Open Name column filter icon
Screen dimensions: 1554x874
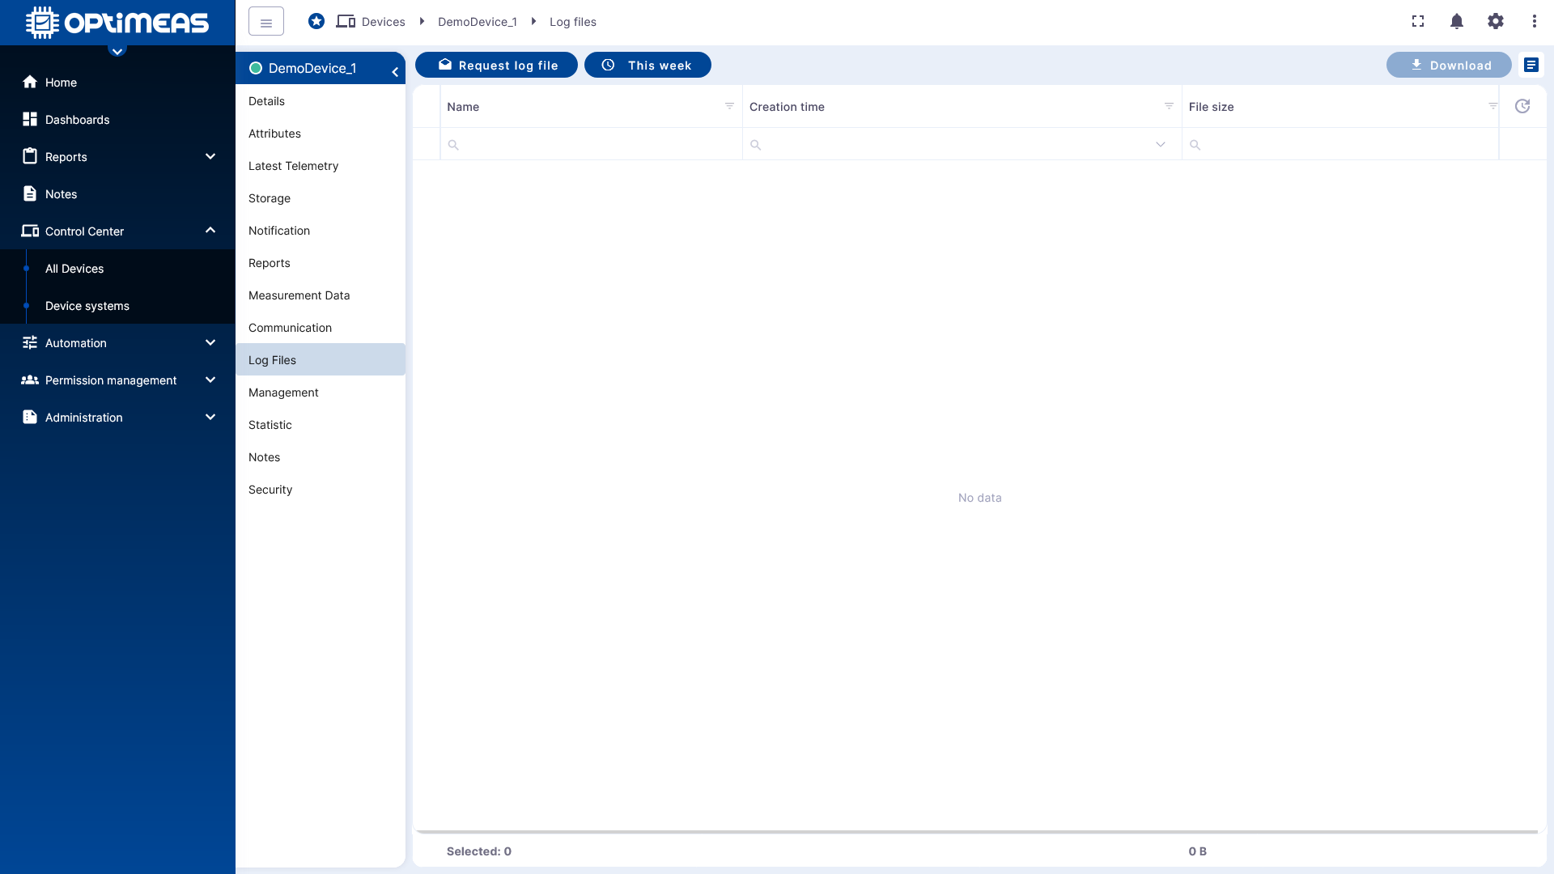click(x=729, y=106)
